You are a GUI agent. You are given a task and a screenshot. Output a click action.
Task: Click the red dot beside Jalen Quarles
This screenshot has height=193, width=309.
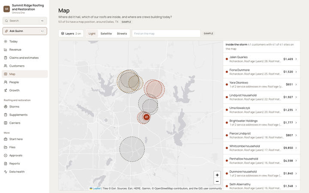[x=227, y=59]
